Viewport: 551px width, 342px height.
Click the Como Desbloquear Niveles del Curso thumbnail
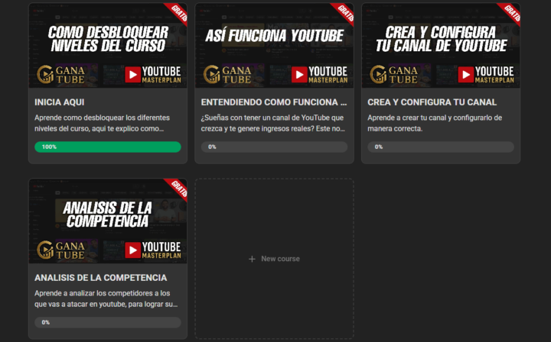pos(108,46)
